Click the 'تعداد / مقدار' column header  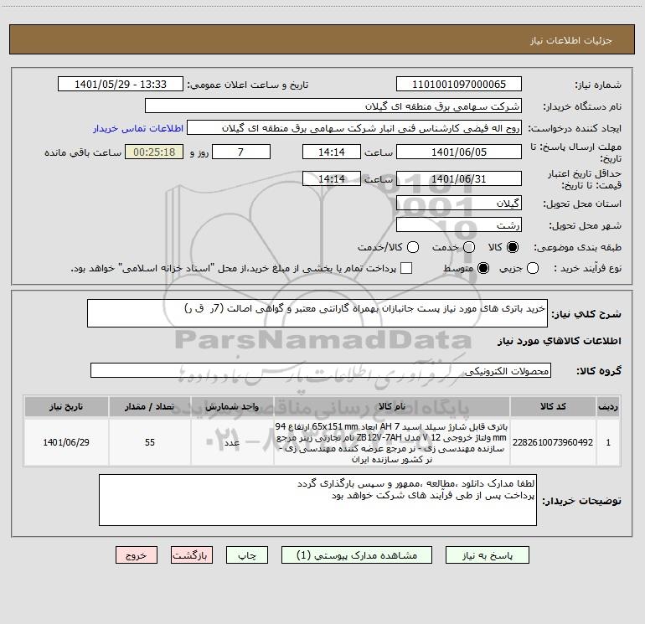pos(150,406)
